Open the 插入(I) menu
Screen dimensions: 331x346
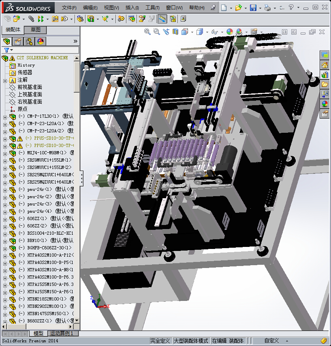tap(132, 8)
